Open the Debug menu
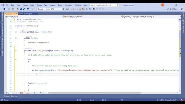Image resolution: width=185 pixels, height=104 pixels. pos(39,5)
